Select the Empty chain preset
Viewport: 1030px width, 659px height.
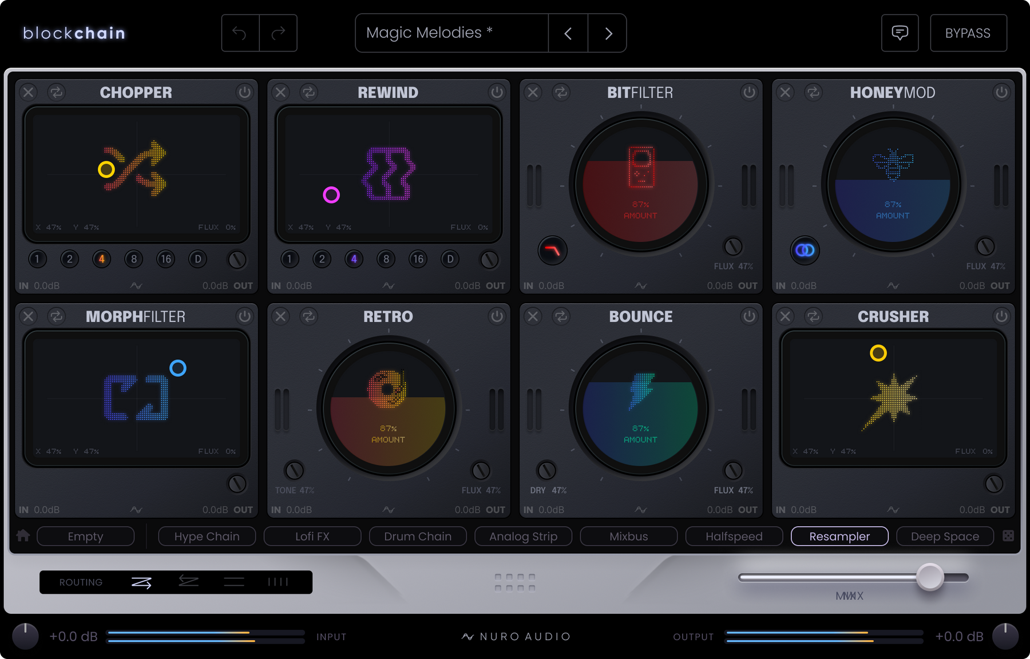click(x=86, y=537)
